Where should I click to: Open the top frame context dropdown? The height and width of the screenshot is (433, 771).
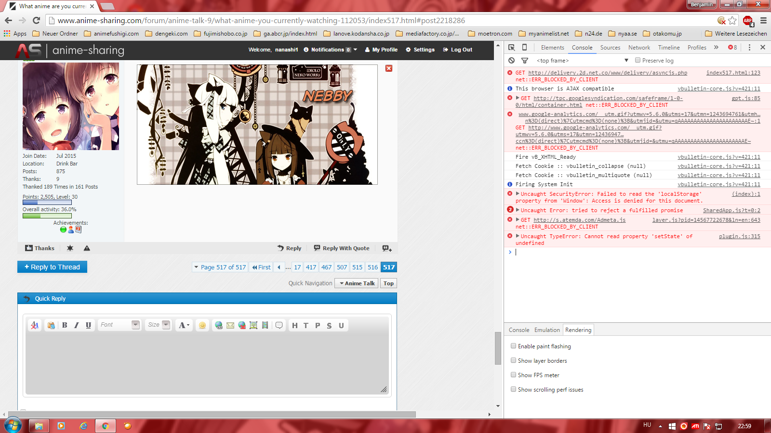[582, 61]
